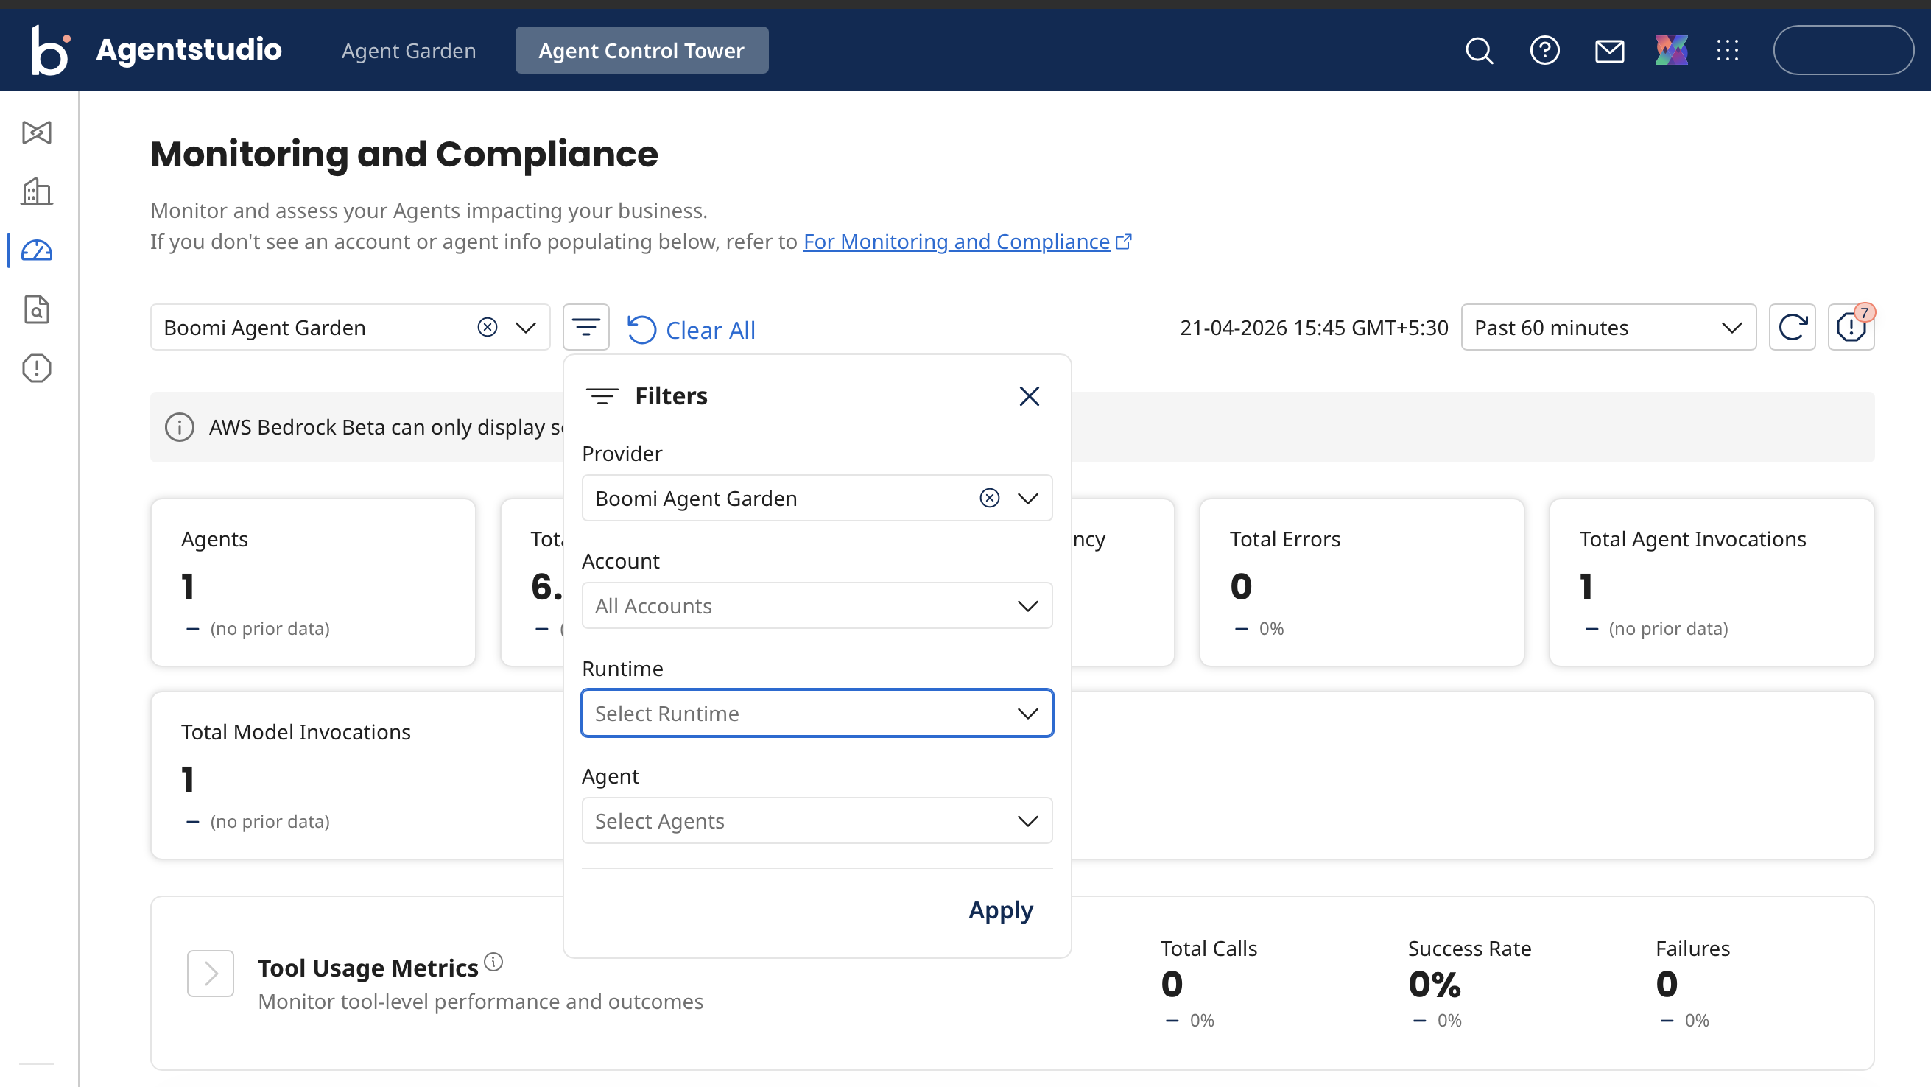Open the mail envelope icon in header
The image size is (1931, 1087).
click(1608, 51)
